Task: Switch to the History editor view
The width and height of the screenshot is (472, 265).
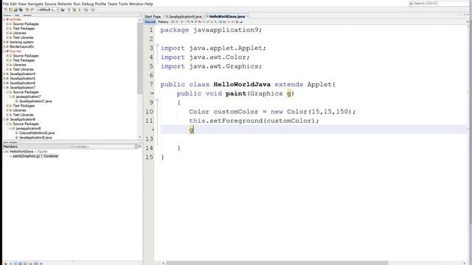Action: 163,21
